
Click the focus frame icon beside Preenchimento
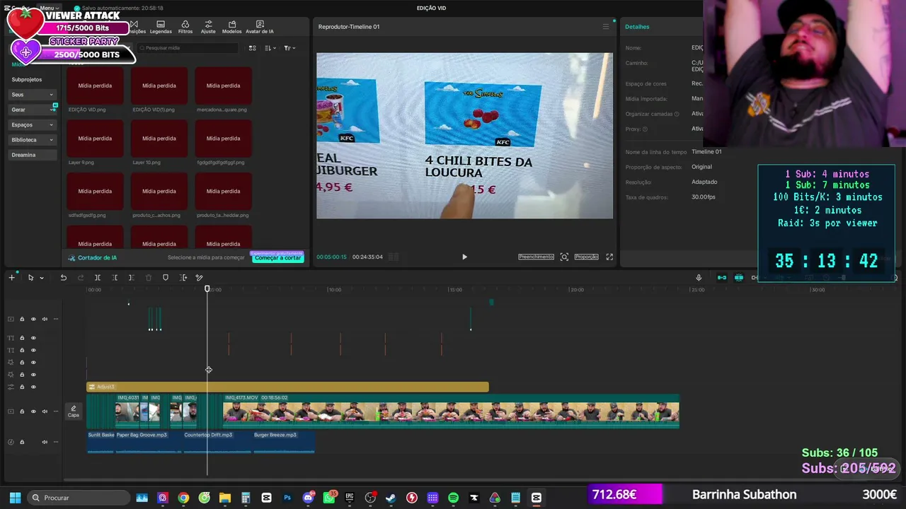[x=564, y=257]
